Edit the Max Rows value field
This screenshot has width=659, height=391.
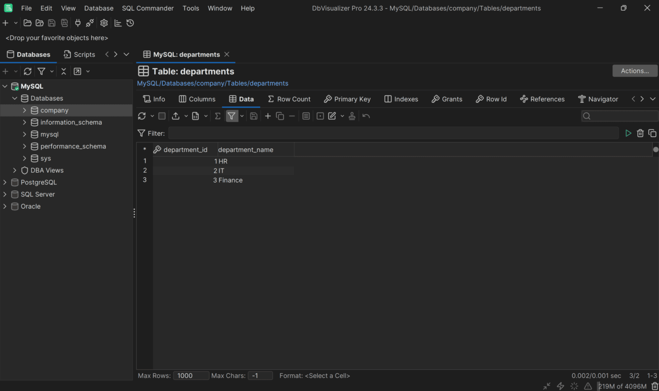[191, 375]
